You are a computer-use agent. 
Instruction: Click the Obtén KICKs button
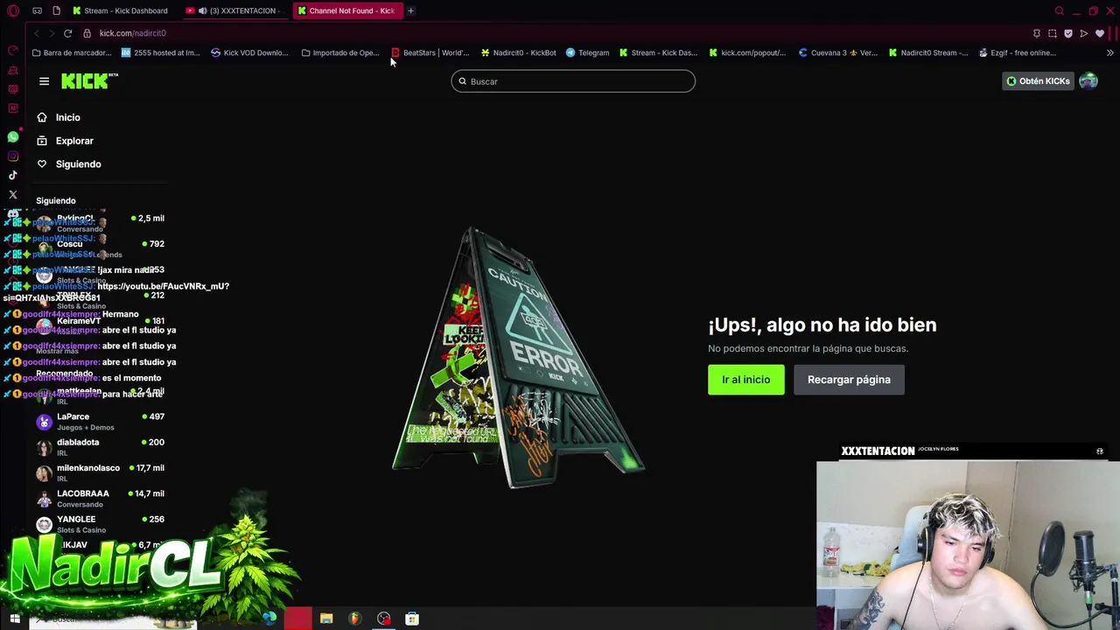[x=1038, y=81]
